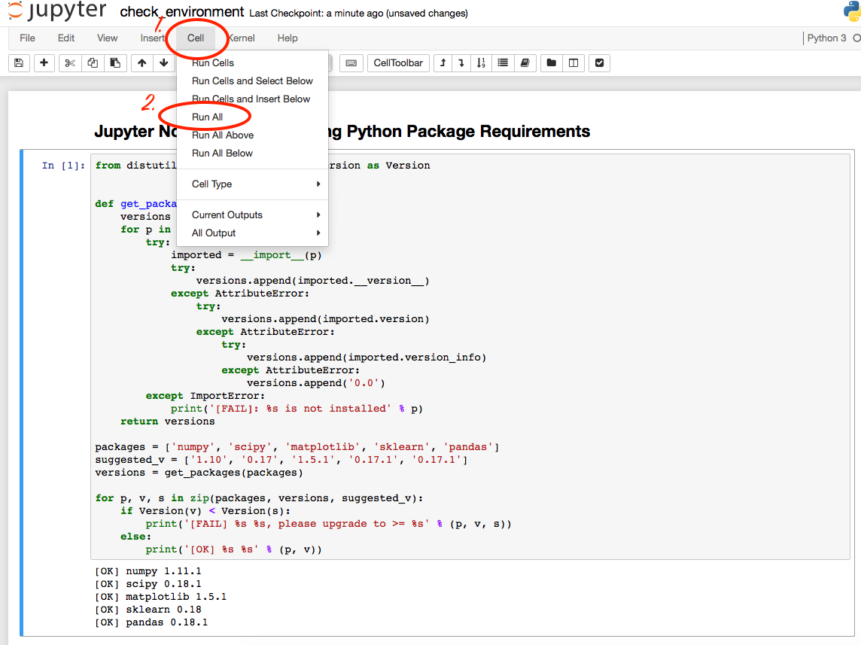Toggle the split-columns layout icon
Screen dimensions: 861x645
coord(573,63)
